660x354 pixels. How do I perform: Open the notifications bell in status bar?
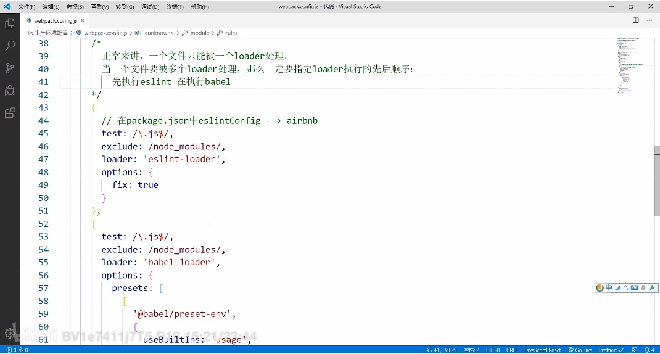[649, 350]
